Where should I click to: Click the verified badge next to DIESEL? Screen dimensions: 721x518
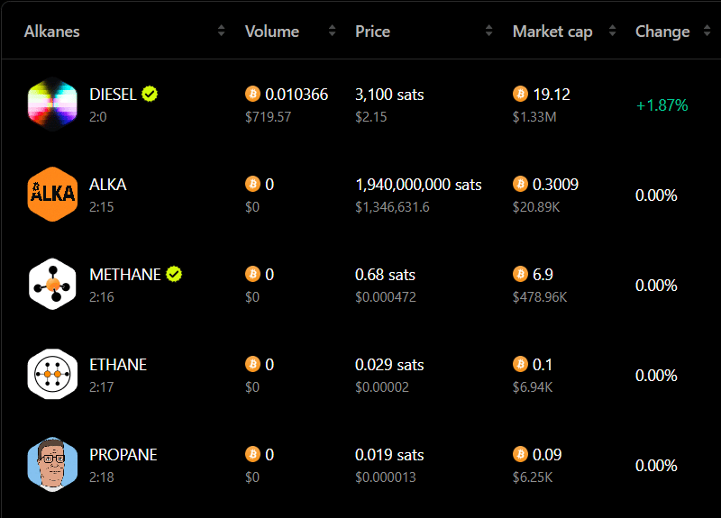(x=150, y=94)
